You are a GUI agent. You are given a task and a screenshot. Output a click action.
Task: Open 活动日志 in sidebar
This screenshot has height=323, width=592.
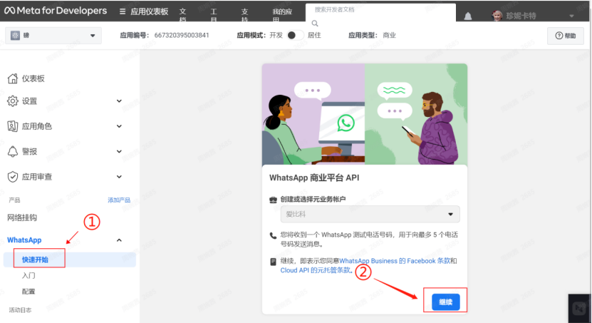coord(21,310)
